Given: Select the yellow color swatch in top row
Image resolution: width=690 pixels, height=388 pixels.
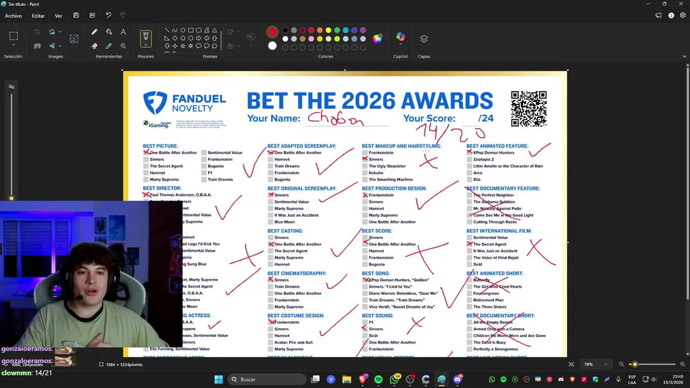Looking at the screenshot, I should (328, 30).
